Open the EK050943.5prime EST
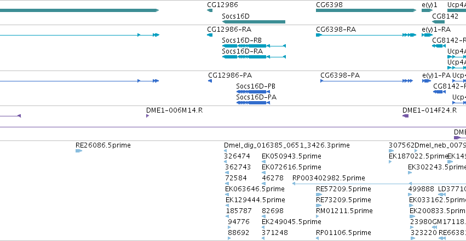 pyautogui.click(x=263, y=162)
